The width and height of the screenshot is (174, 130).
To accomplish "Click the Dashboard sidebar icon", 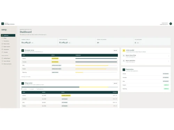I will [2, 35].
